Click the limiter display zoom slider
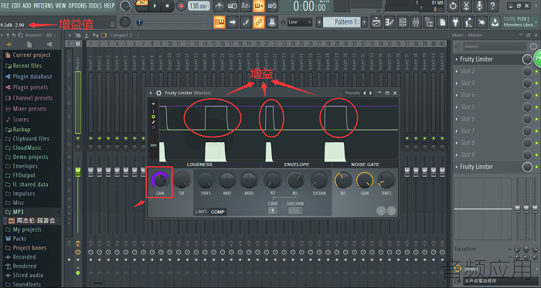This screenshot has width=541, height=288. tap(154, 146)
